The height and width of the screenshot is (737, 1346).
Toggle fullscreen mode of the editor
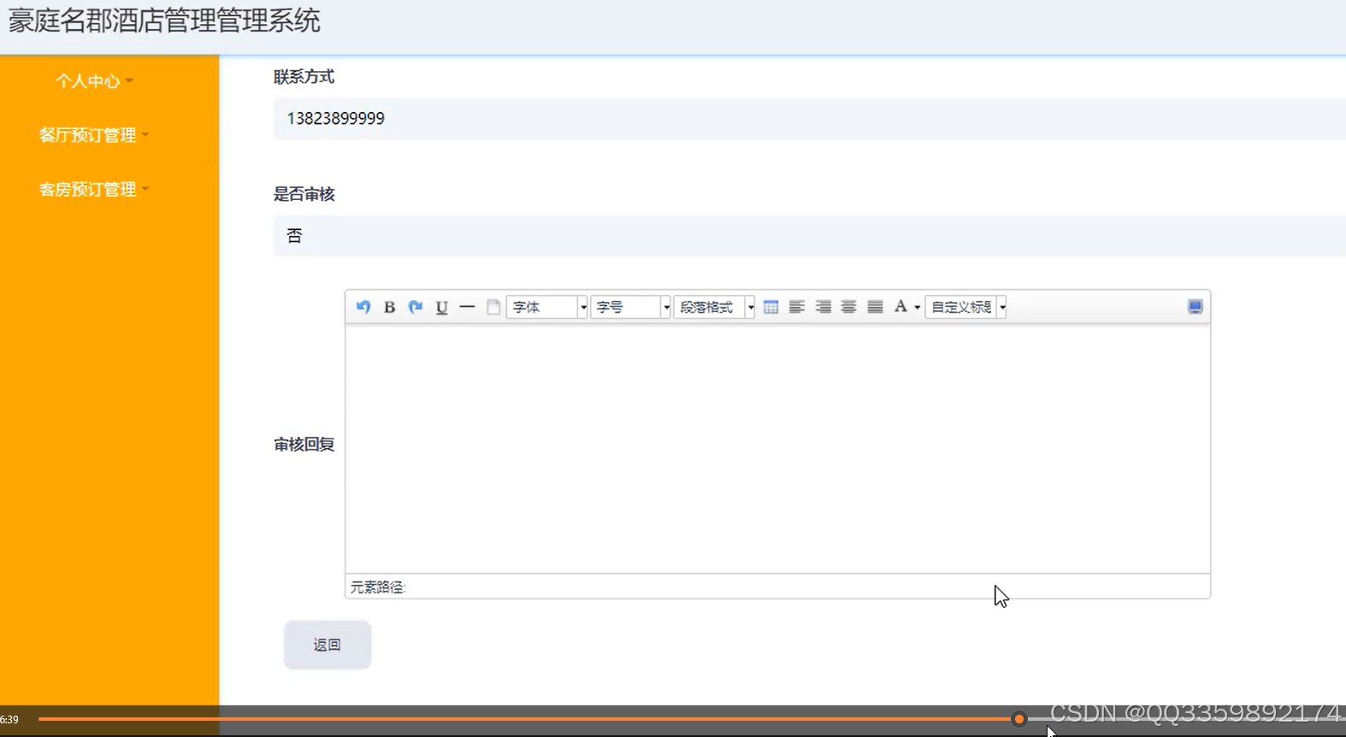point(1195,307)
